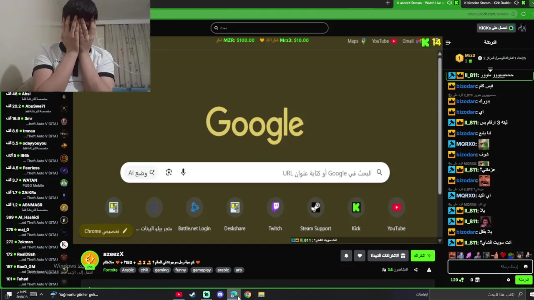534x300 pixels.
Task: Click the Customize Chrome button
Action: click(x=106, y=231)
